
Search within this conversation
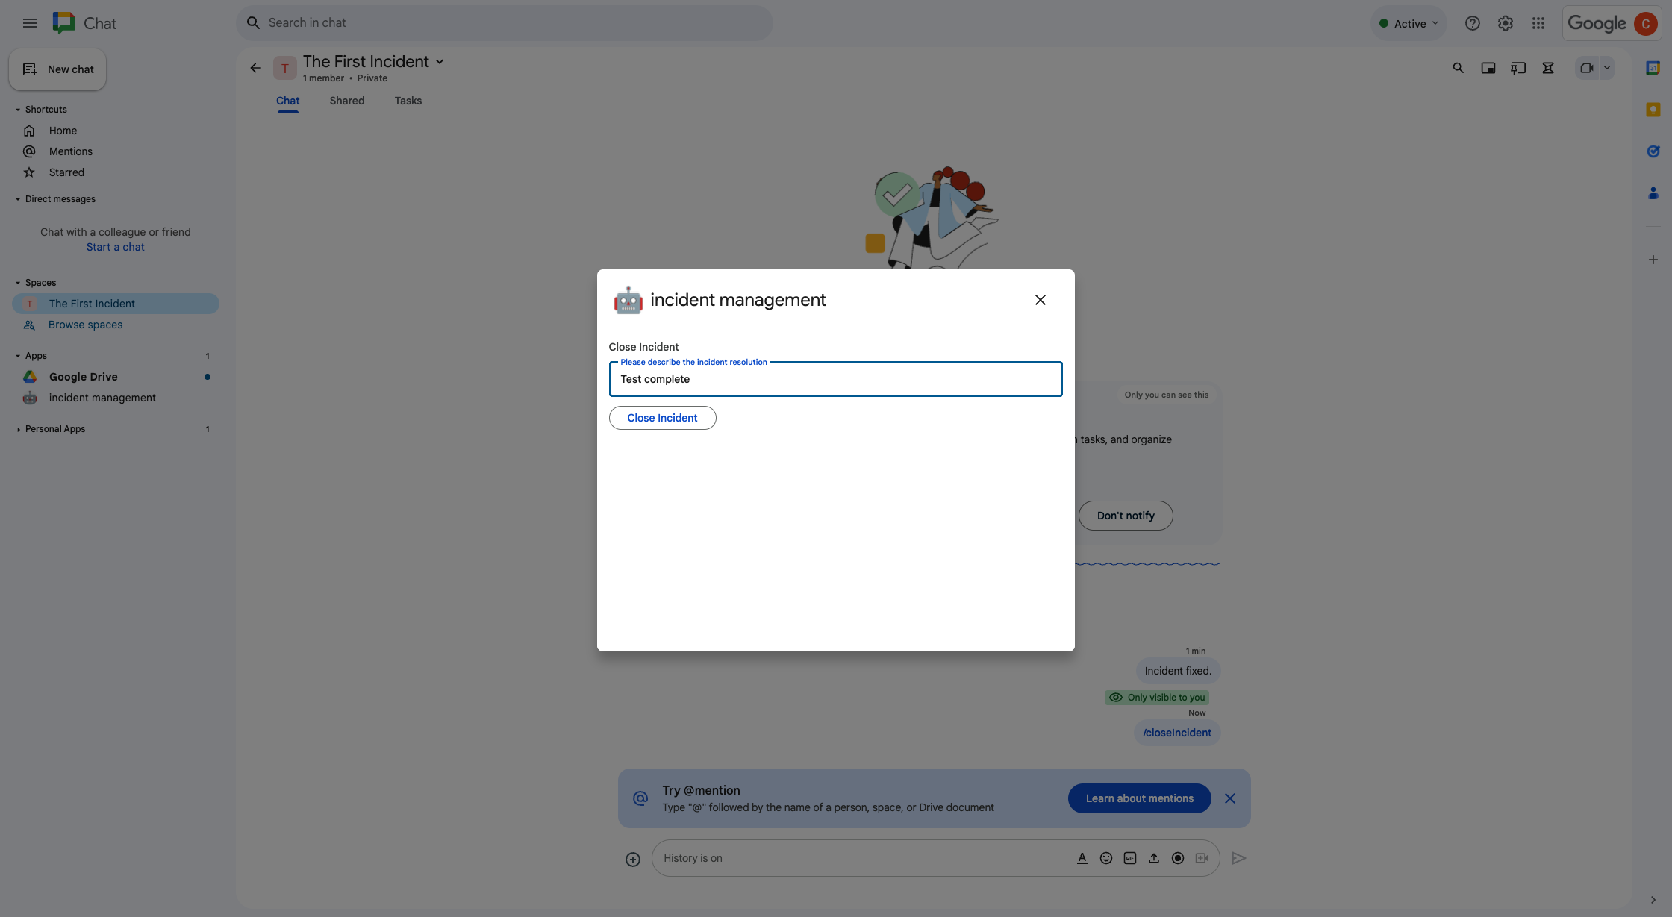[1458, 68]
